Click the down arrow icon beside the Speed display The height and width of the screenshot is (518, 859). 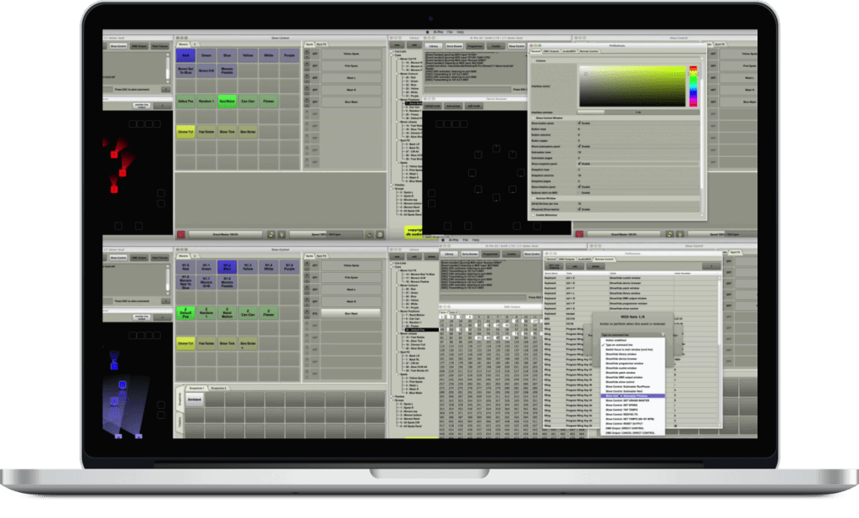coord(380,234)
